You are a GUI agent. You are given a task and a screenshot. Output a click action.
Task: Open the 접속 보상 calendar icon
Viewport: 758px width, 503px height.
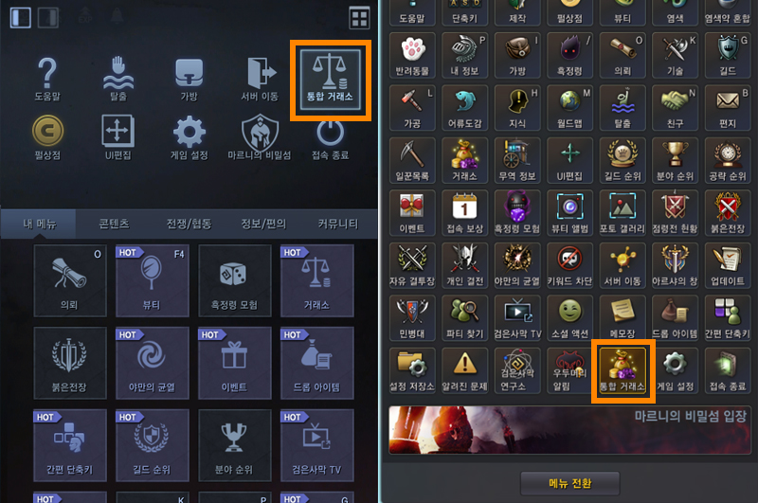[464, 213]
